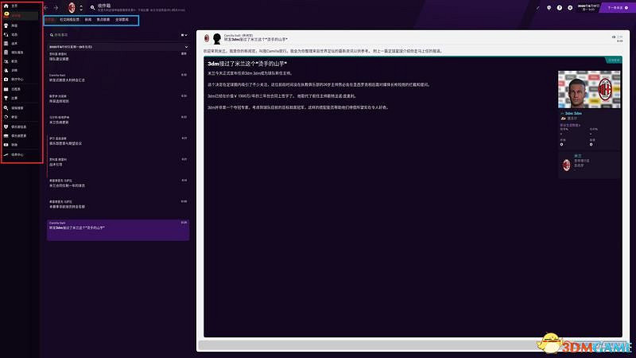Navigate forward with the right arrow
This screenshot has width=636, height=358.
click(57, 8)
